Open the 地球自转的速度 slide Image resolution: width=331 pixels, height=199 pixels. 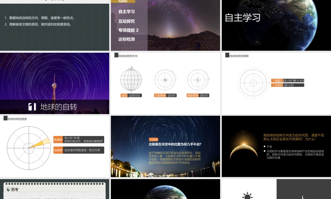click(55, 146)
